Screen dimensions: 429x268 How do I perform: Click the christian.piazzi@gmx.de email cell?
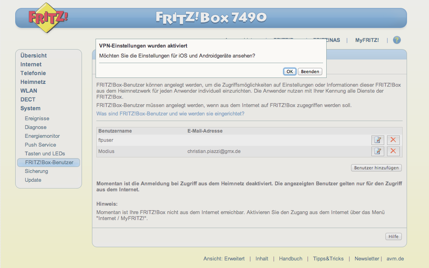[x=214, y=151]
